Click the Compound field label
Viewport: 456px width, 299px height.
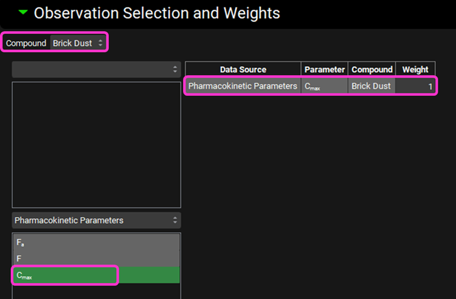(26, 43)
